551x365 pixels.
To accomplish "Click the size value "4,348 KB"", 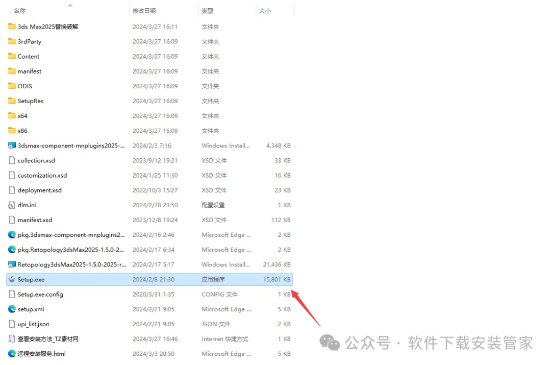I will pos(279,145).
